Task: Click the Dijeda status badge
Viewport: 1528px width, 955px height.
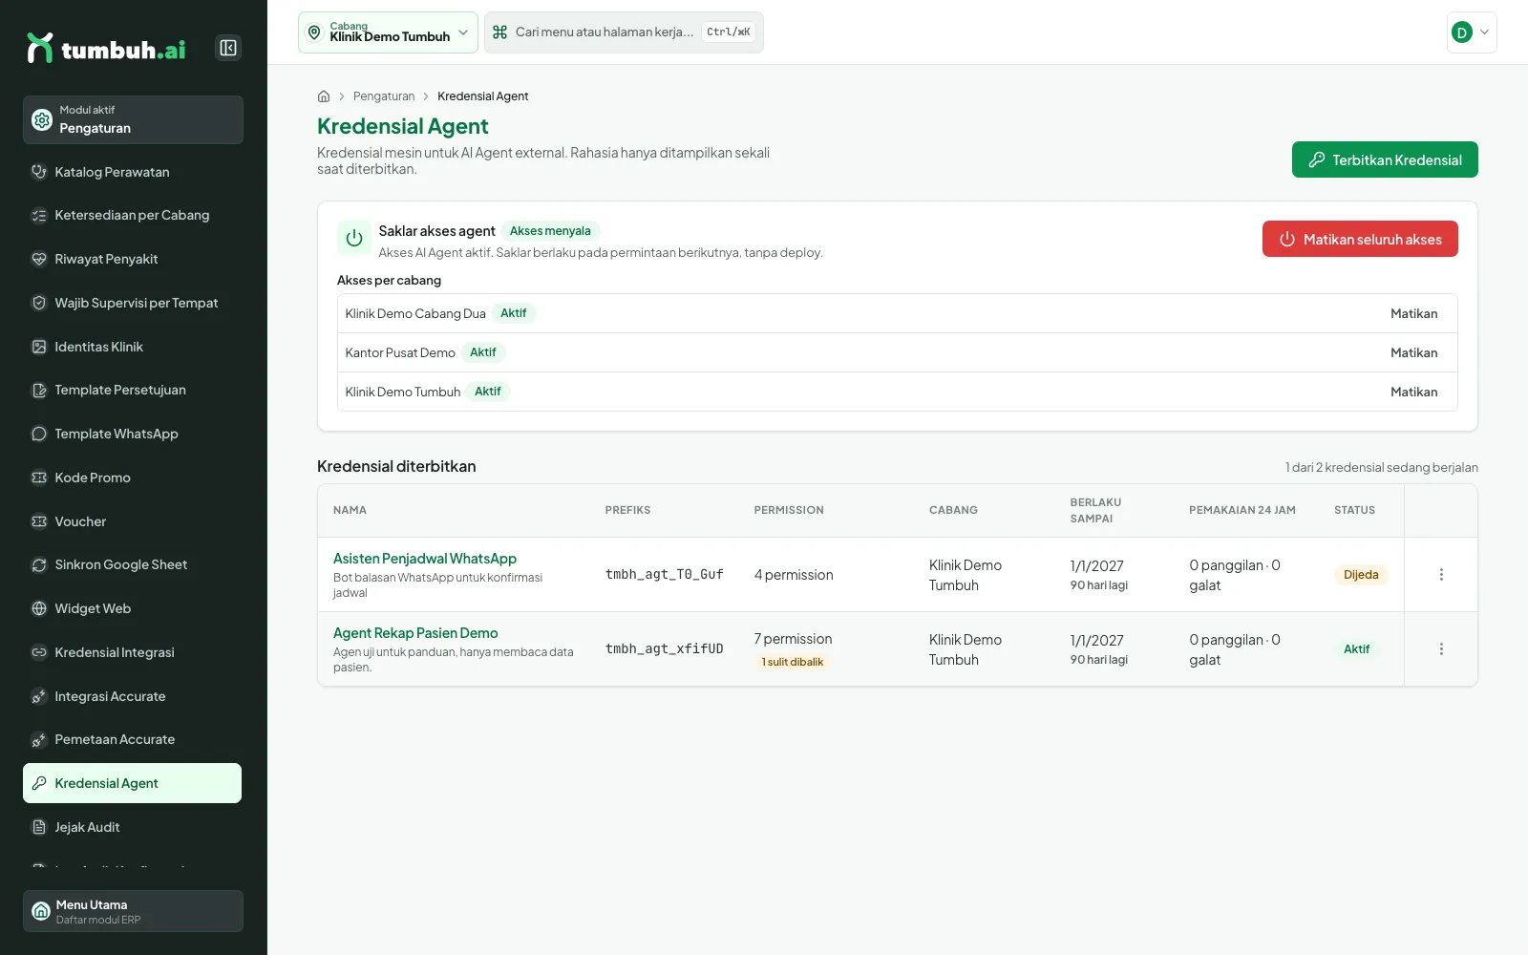Action: pyautogui.click(x=1361, y=575)
